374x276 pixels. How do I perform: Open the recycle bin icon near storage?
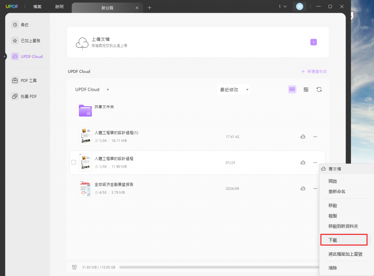[x=74, y=267]
